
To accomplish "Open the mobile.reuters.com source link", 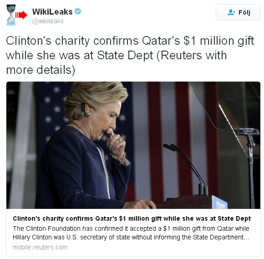I will [40, 247].
